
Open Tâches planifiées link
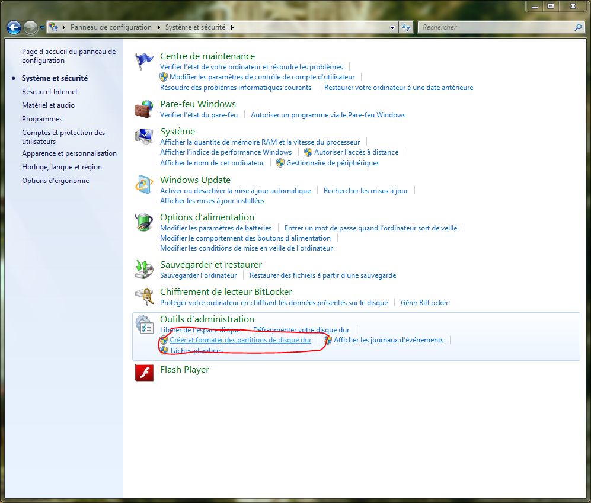(196, 350)
